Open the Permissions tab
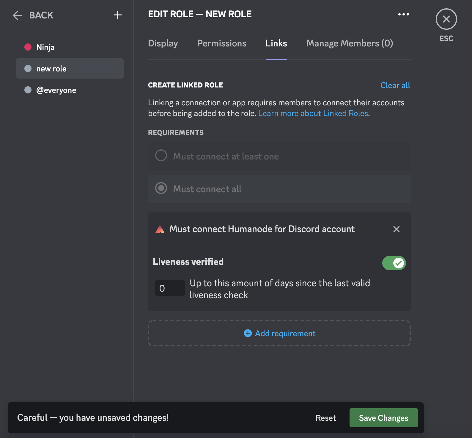472x438 pixels. (x=221, y=43)
